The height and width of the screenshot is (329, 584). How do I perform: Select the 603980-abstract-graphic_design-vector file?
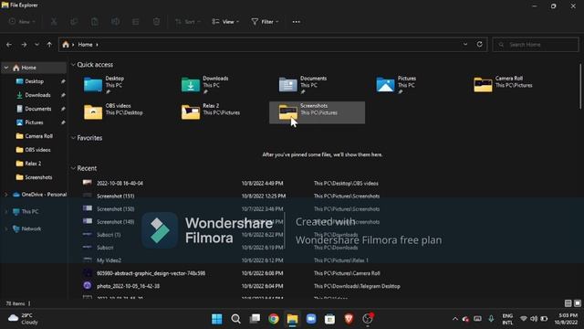tap(151, 273)
